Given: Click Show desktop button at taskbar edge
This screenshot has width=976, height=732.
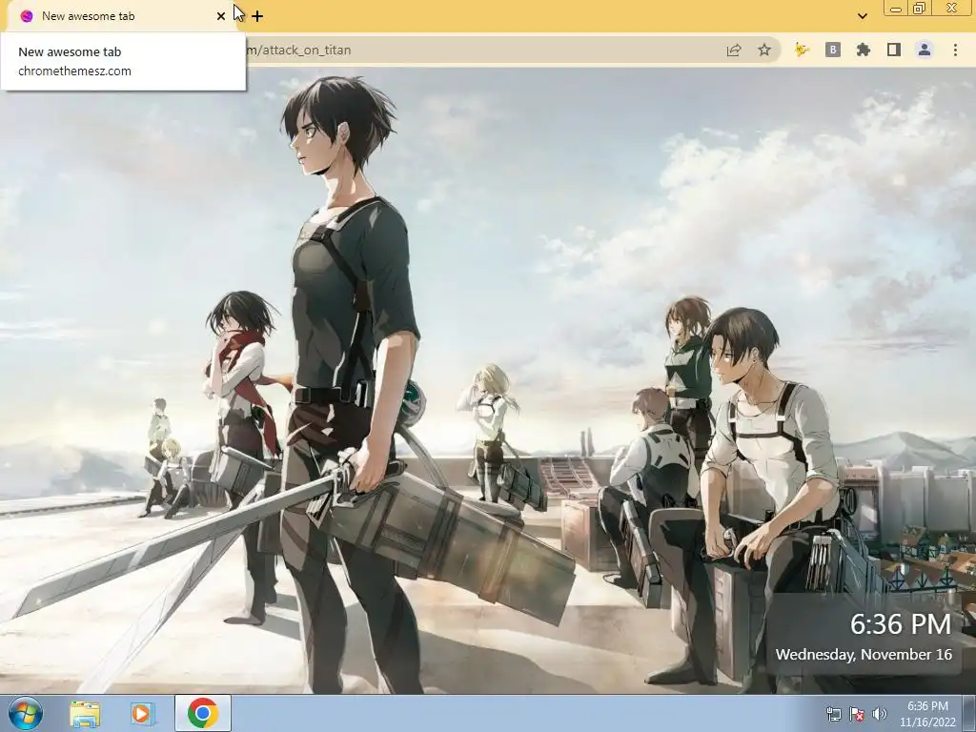Looking at the screenshot, I should pos(969,713).
